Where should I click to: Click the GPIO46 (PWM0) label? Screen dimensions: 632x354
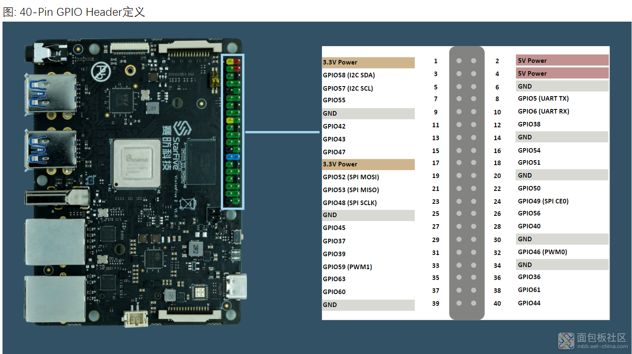click(x=543, y=252)
